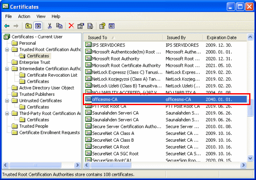Click the IPS SERVIDORES certificate icon
The width and height of the screenshot is (256, 180).
point(88,45)
